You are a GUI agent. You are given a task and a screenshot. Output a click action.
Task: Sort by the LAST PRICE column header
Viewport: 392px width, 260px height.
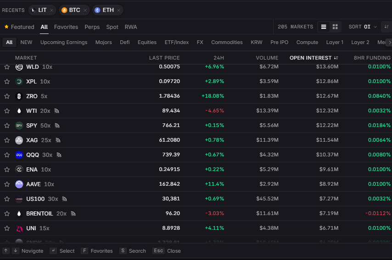(x=164, y=58)
